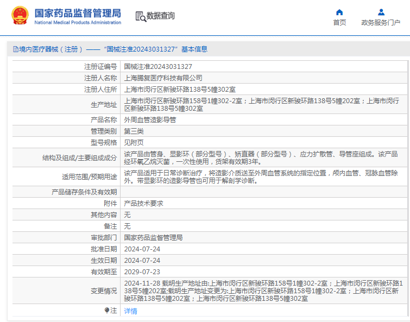Click the 型号规格 label
Screen dimensions: 410x322
click(x=104, y=142)
